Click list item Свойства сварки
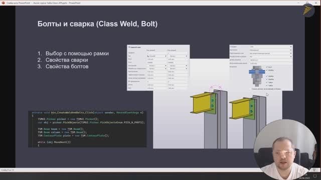Screen dimensions: 321x180 (x=67, y=60)
